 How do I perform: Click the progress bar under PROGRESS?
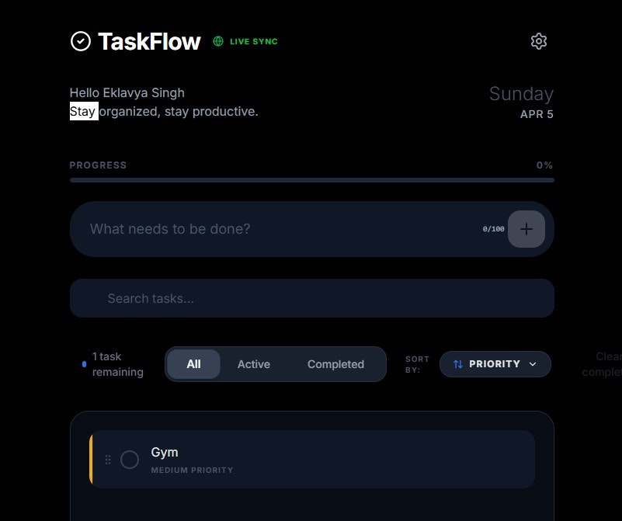pyautogui.click(x=311, y=179)
